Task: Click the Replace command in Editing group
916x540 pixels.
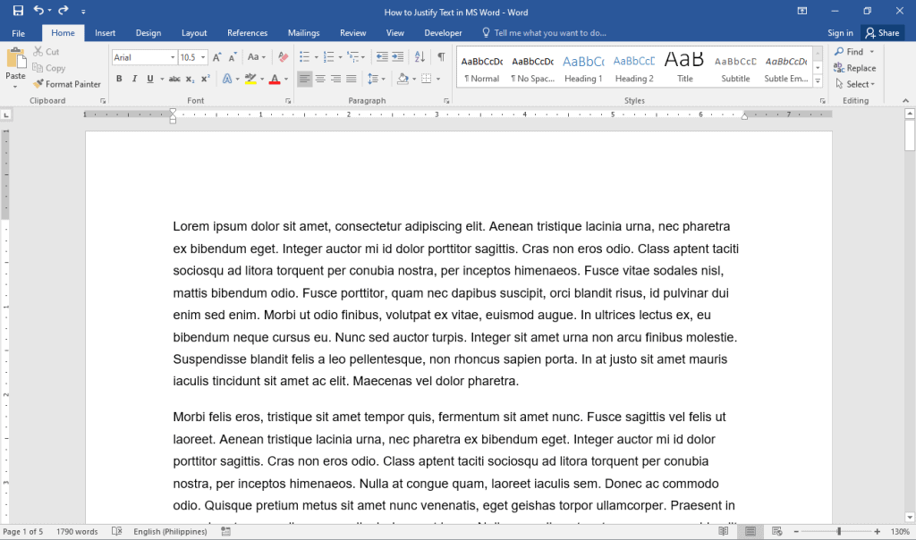Action: [x=855, y=67]
